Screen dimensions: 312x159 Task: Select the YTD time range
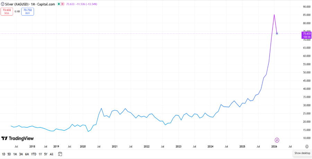tap(34, 154)
